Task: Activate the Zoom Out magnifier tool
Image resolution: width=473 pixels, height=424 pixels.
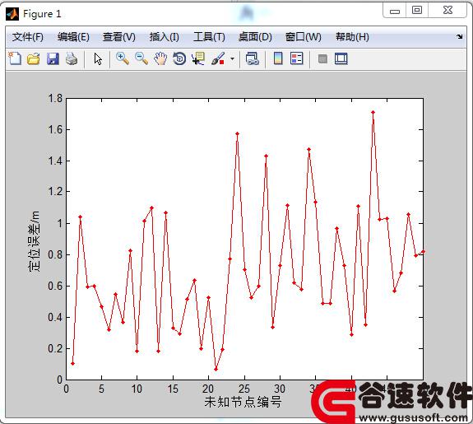Action: coord(141,58)
